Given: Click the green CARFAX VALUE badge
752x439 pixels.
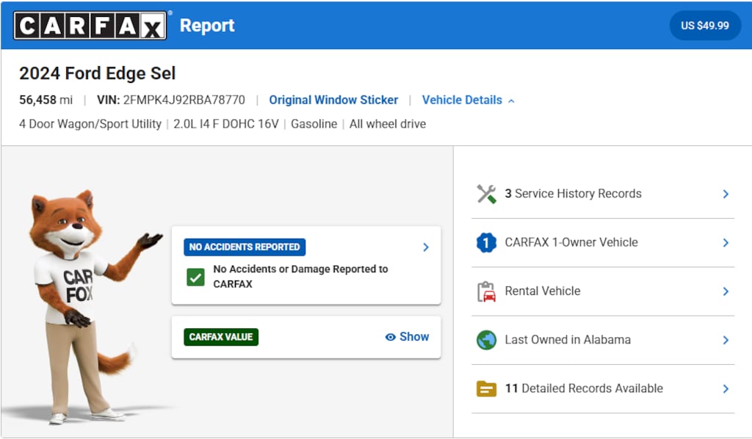Looking at the screenshot, I should [x=221, y=337].
